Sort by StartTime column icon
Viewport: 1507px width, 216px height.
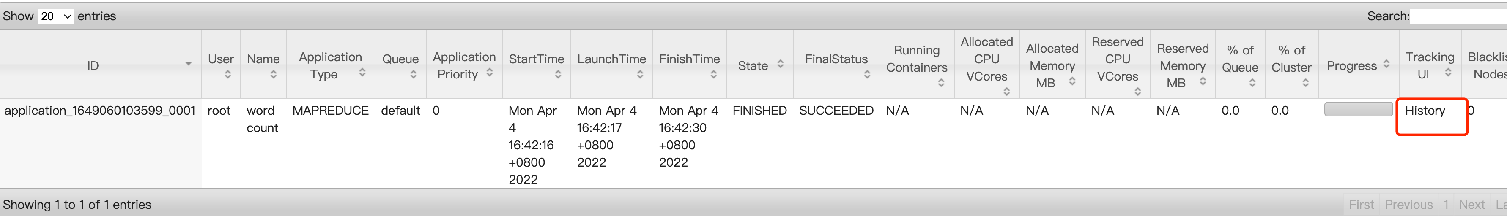(x=558, y=75)
